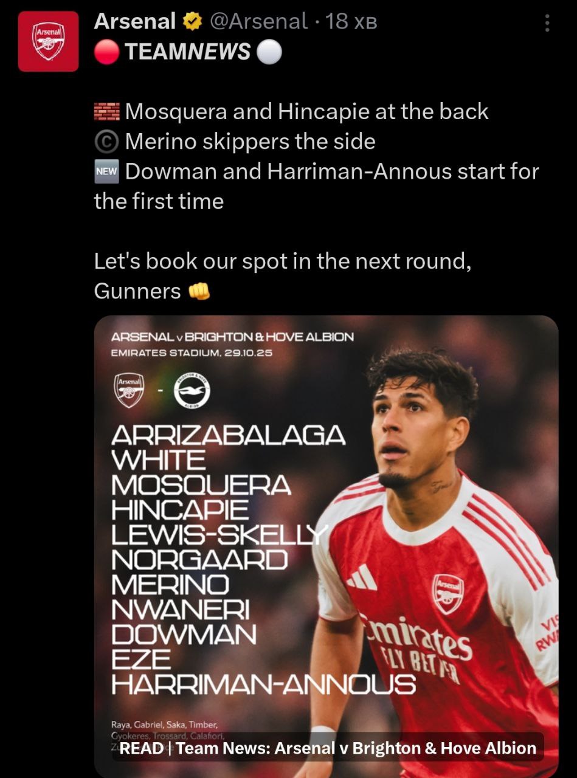The height and width of the screenshot is (778, 577).
Task: Click the red circle emoji before TEAMNEWS
Action: tap(108, 52)
